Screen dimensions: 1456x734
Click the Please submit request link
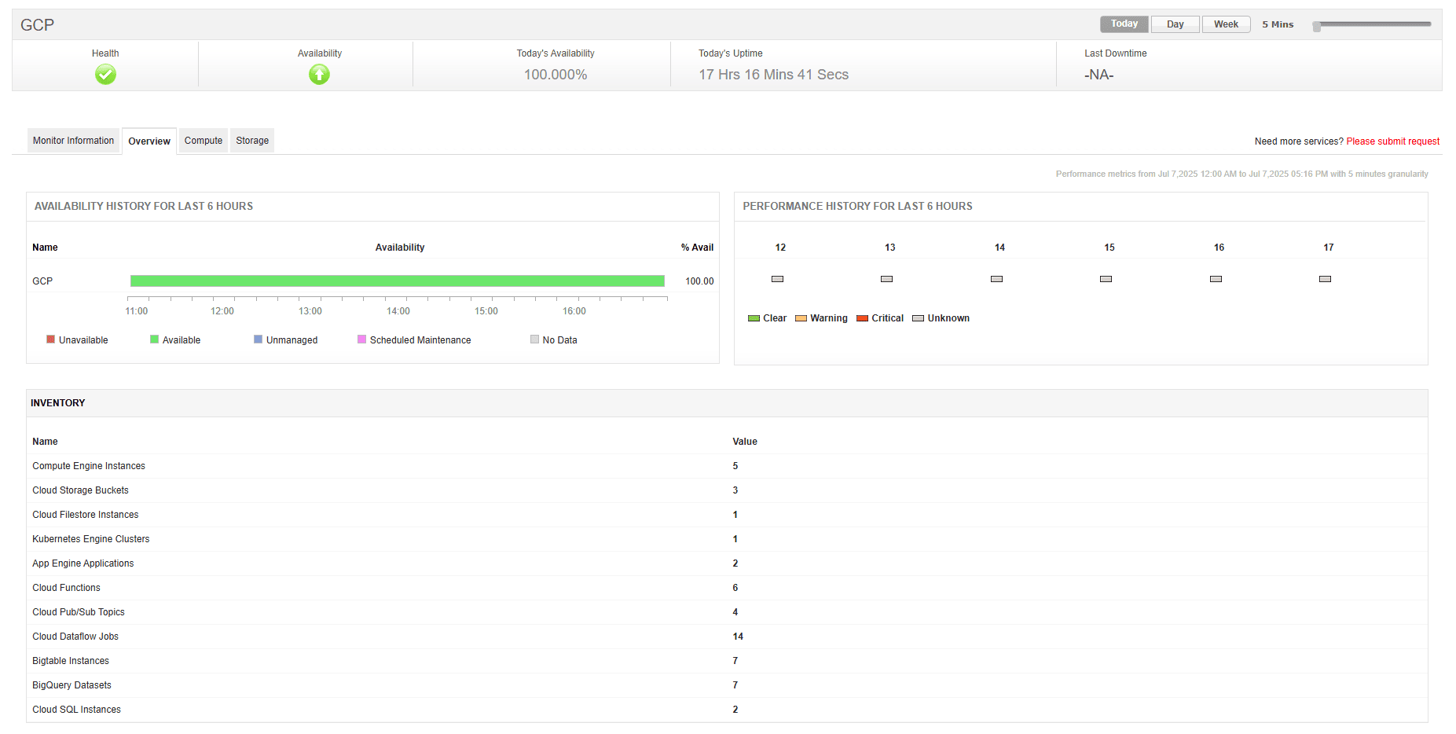[1392, 141]
